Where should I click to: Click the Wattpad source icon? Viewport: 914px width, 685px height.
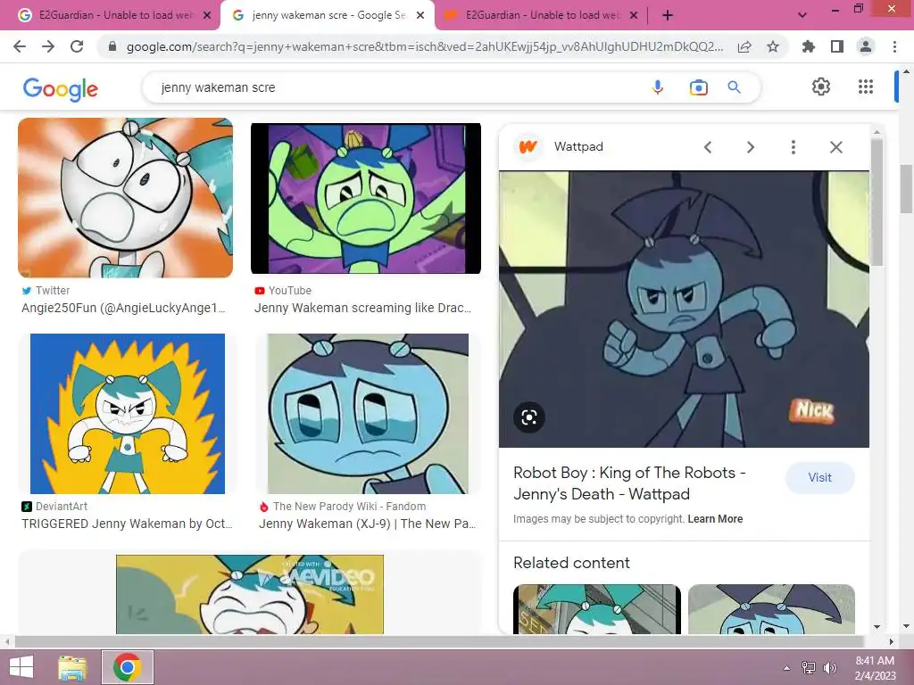(x=528, y=147)
